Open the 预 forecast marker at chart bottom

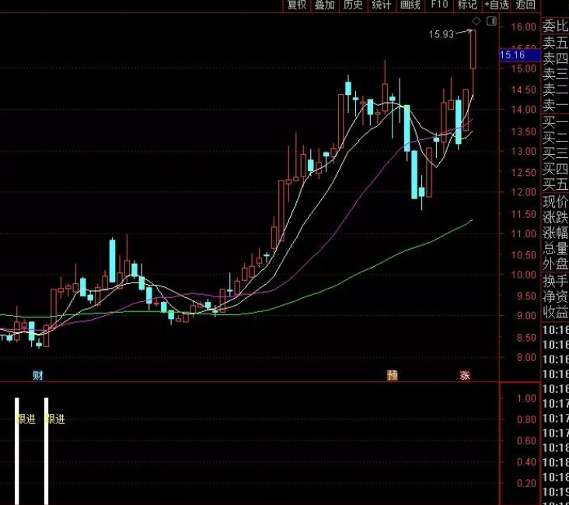tap(393, 375)
